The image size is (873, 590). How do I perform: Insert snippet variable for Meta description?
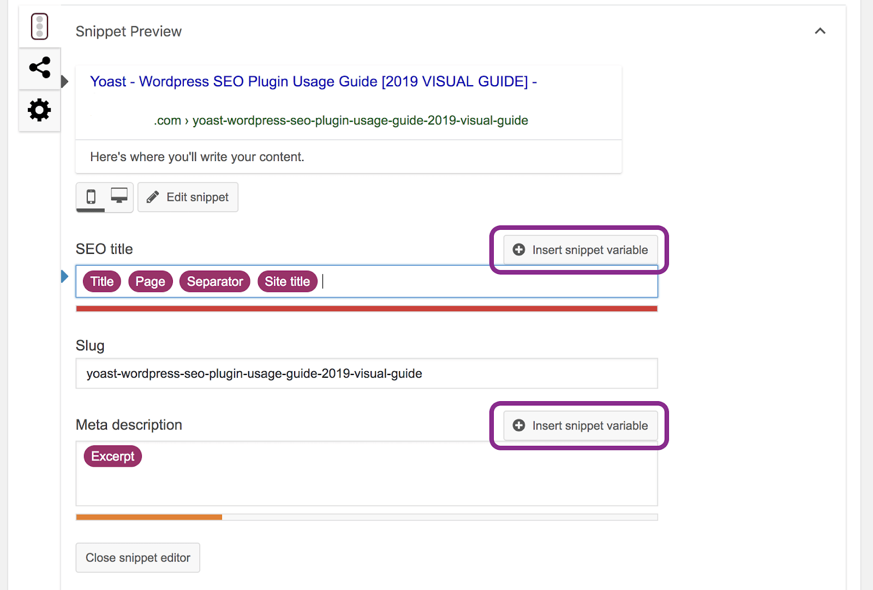580,426
